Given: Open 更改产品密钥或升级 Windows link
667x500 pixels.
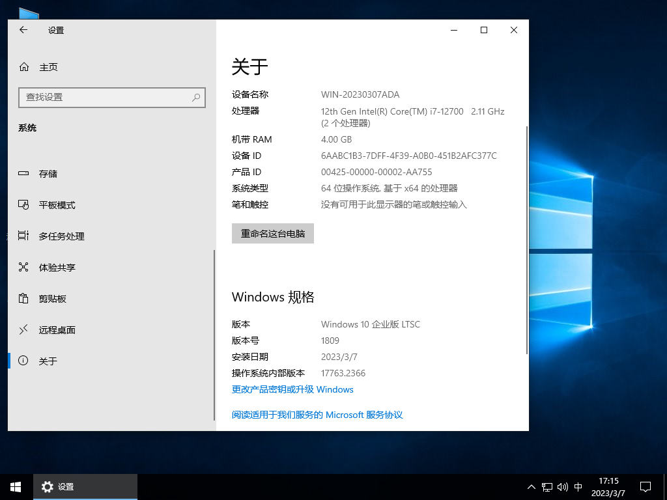Looking at the screenshot, I should 292,389.
